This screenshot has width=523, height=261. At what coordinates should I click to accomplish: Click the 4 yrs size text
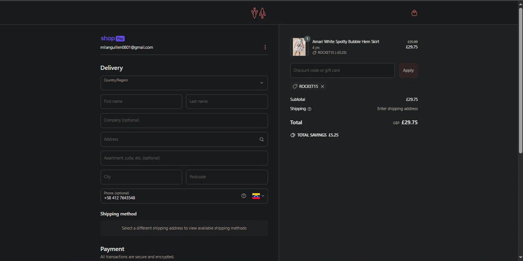click(316, 48)
